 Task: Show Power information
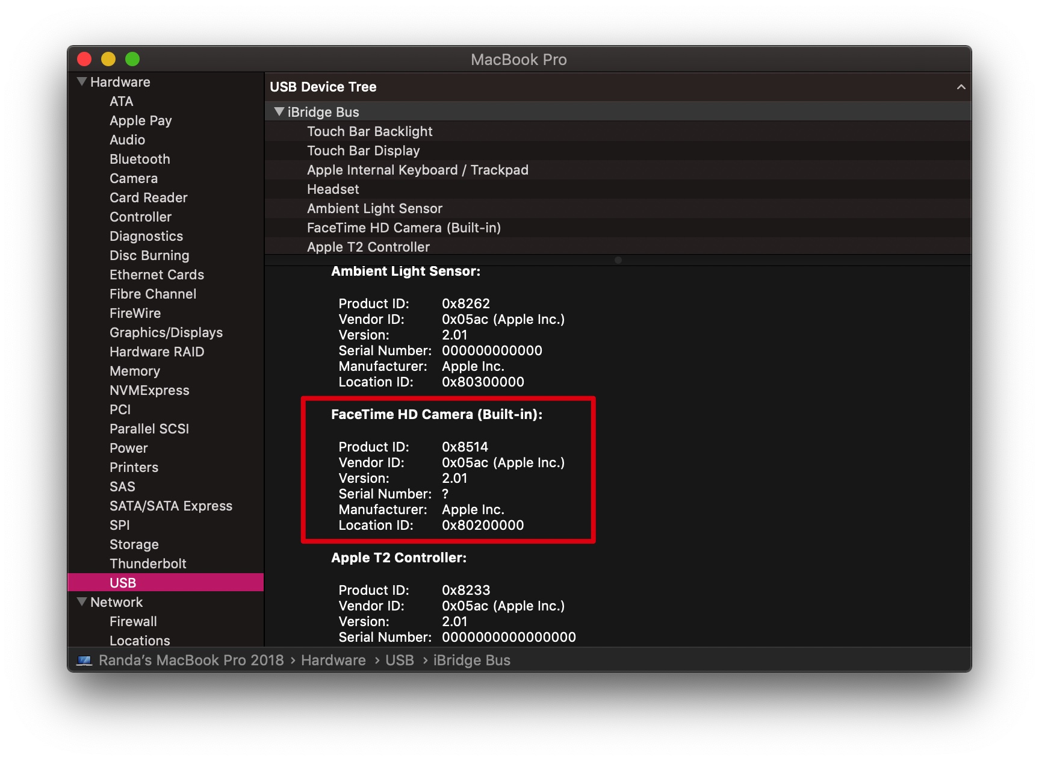point(129,448)
